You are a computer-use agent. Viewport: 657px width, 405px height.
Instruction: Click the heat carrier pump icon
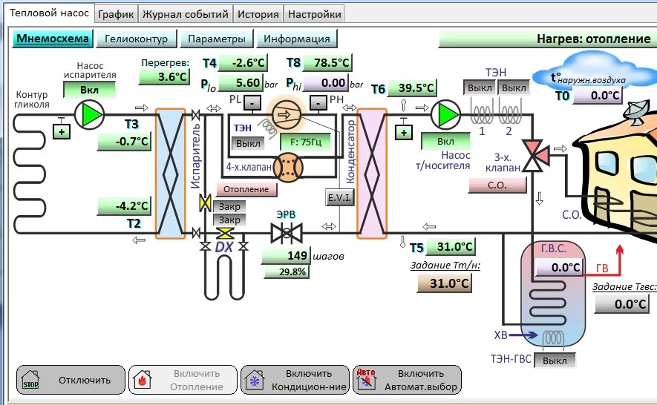coord(445,114)
